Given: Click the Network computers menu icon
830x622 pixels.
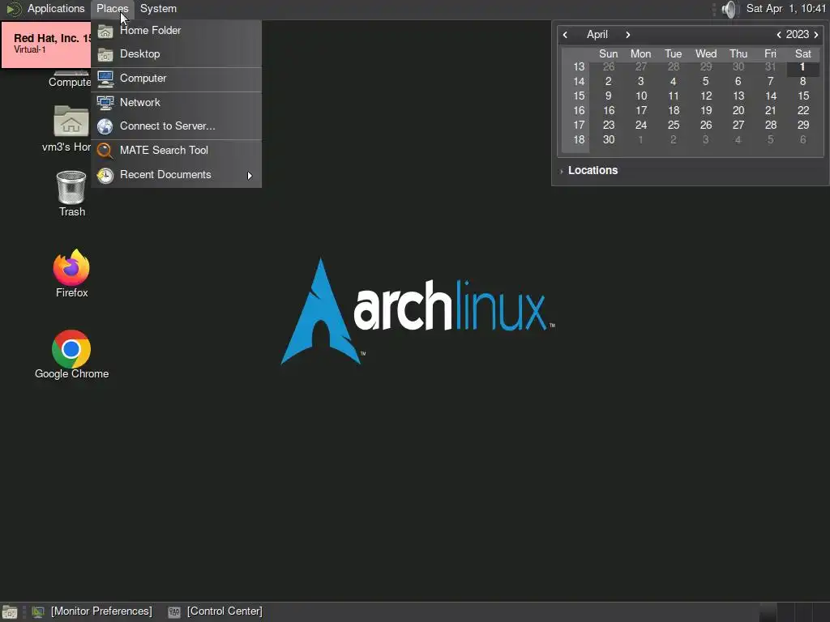Looking at the screenshot, I should [105, 103].
